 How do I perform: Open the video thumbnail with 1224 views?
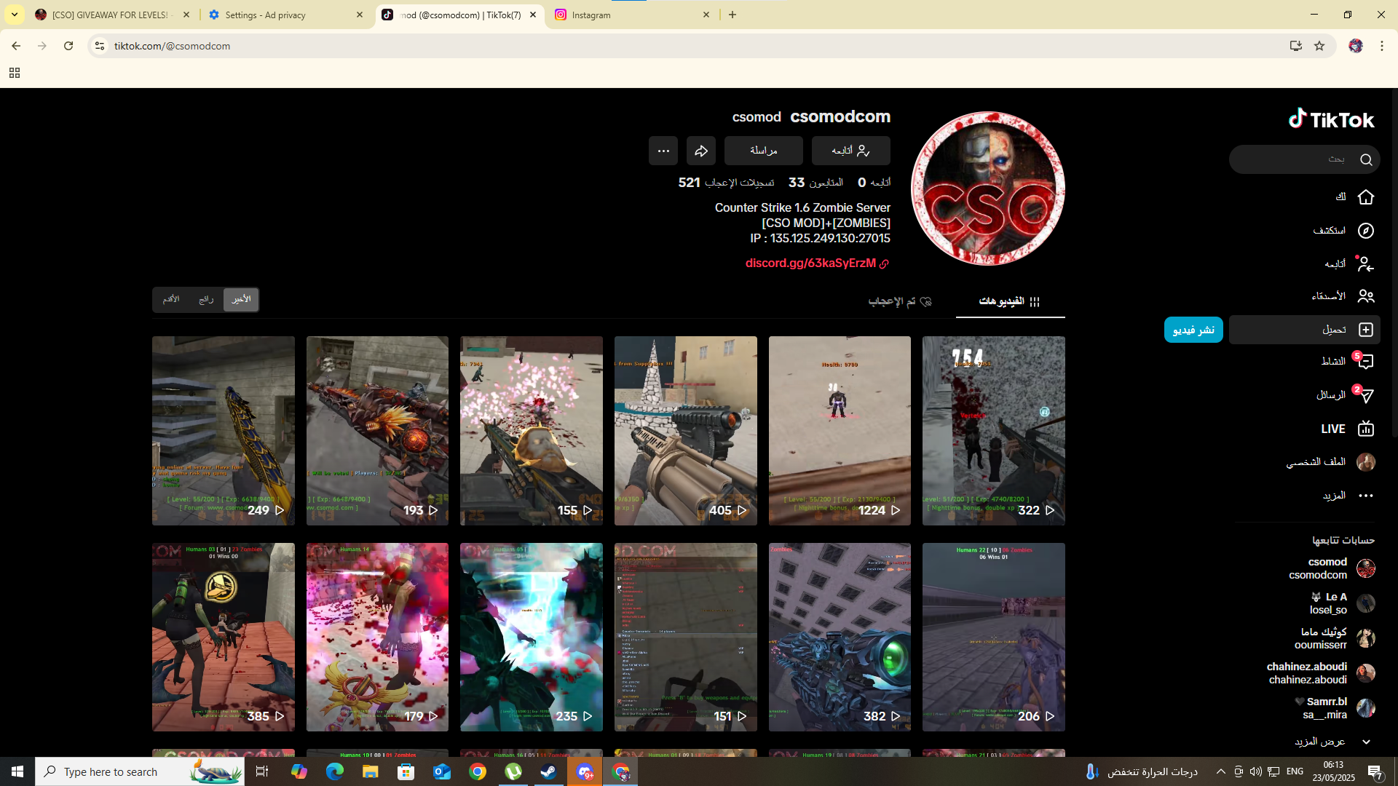839,430
